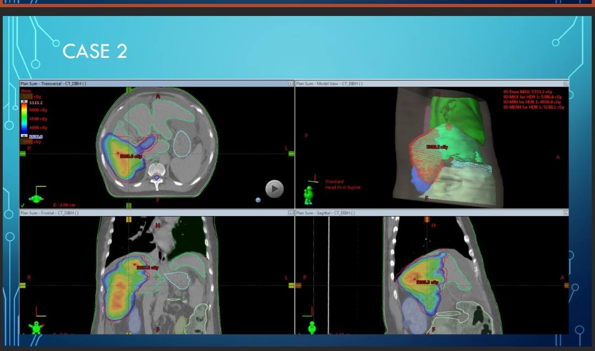Click the upper dose limit cGy input box
The height and width of the screenshot is (351, 595).
tap(26, 96)
